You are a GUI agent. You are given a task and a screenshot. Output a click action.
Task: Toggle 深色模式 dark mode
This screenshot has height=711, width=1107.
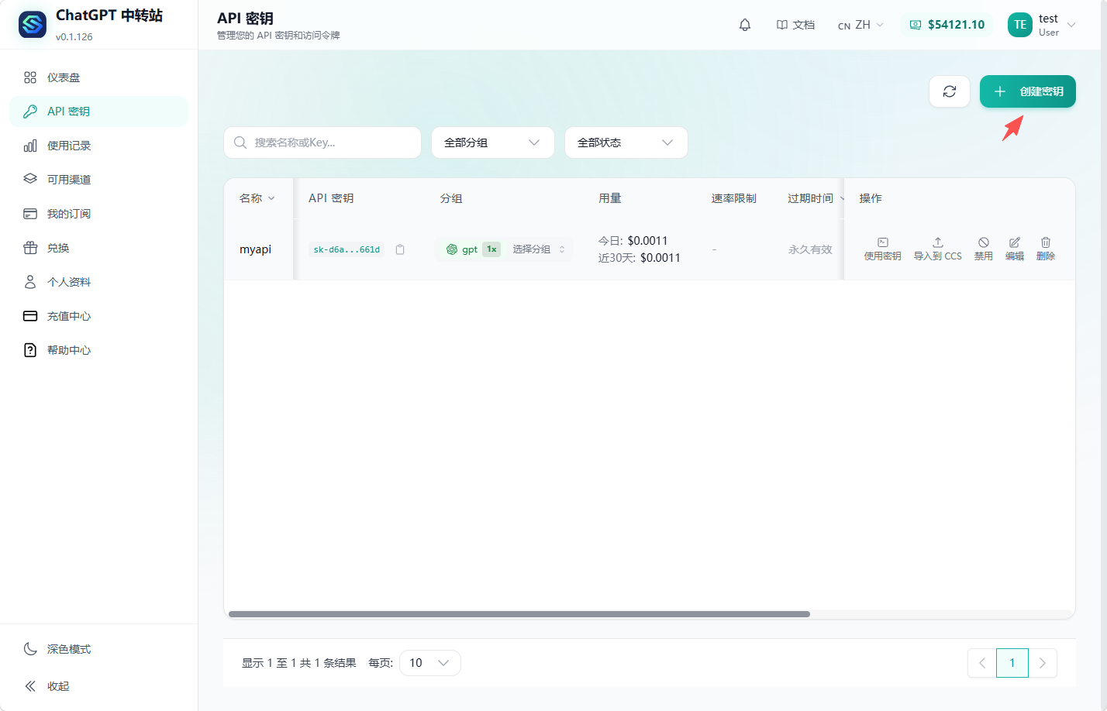[98, 649]
